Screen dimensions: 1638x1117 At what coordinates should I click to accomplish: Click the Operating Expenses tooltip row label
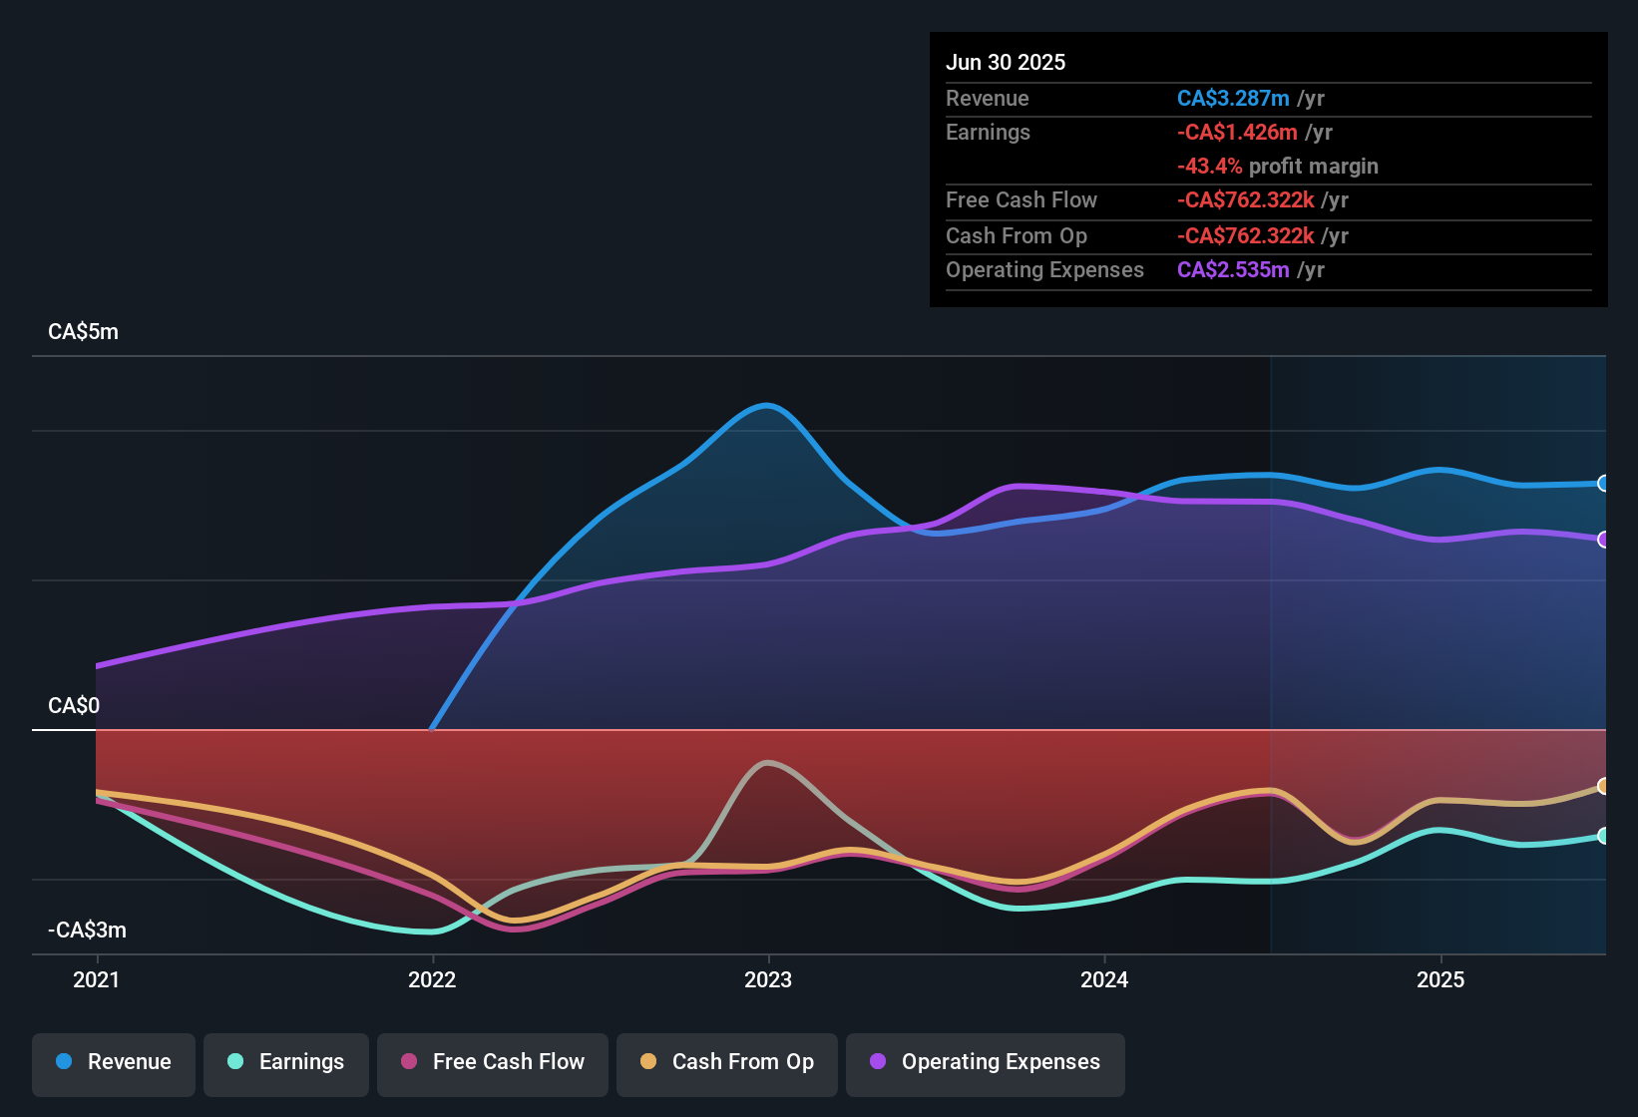click(1044, 270)
